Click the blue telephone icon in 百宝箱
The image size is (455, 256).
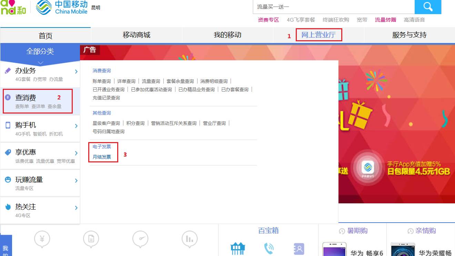269,248
